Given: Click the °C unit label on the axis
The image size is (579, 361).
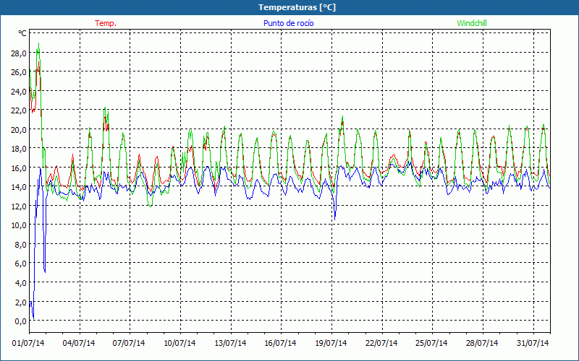Looking at the screenshot, I should (x=22, y=33).
